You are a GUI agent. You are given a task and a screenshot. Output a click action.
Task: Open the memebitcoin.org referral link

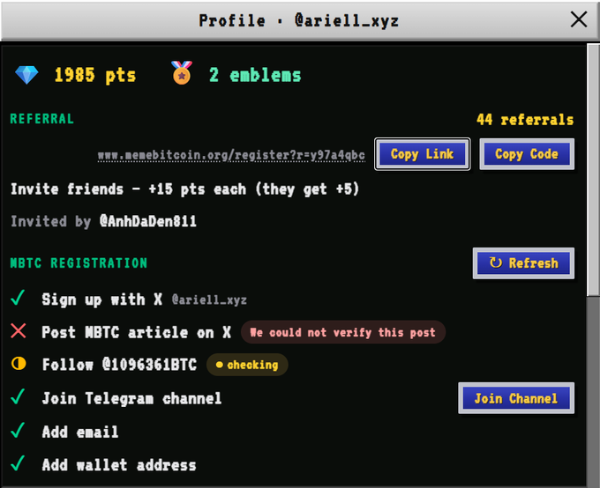[231, 155]
